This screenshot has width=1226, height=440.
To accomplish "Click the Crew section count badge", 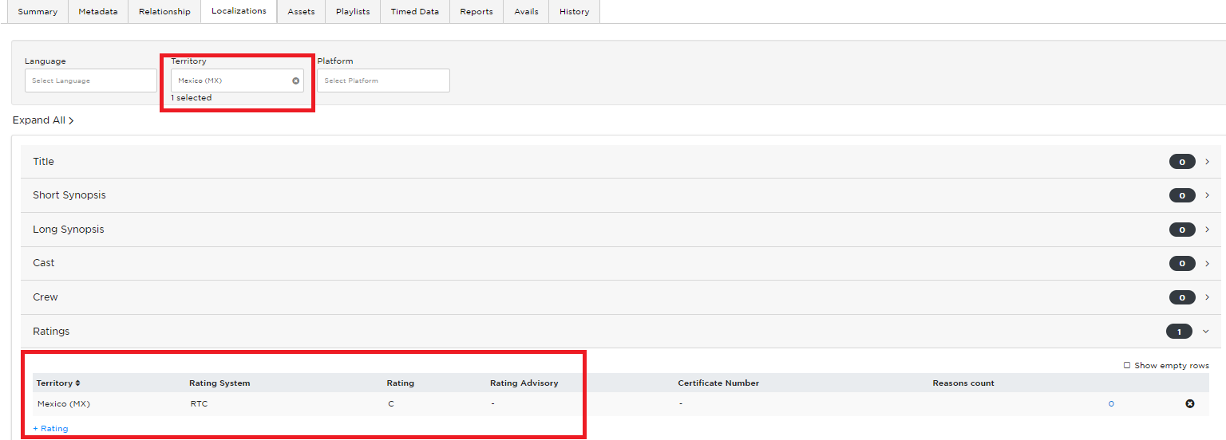I will (x=1182, y=297).
